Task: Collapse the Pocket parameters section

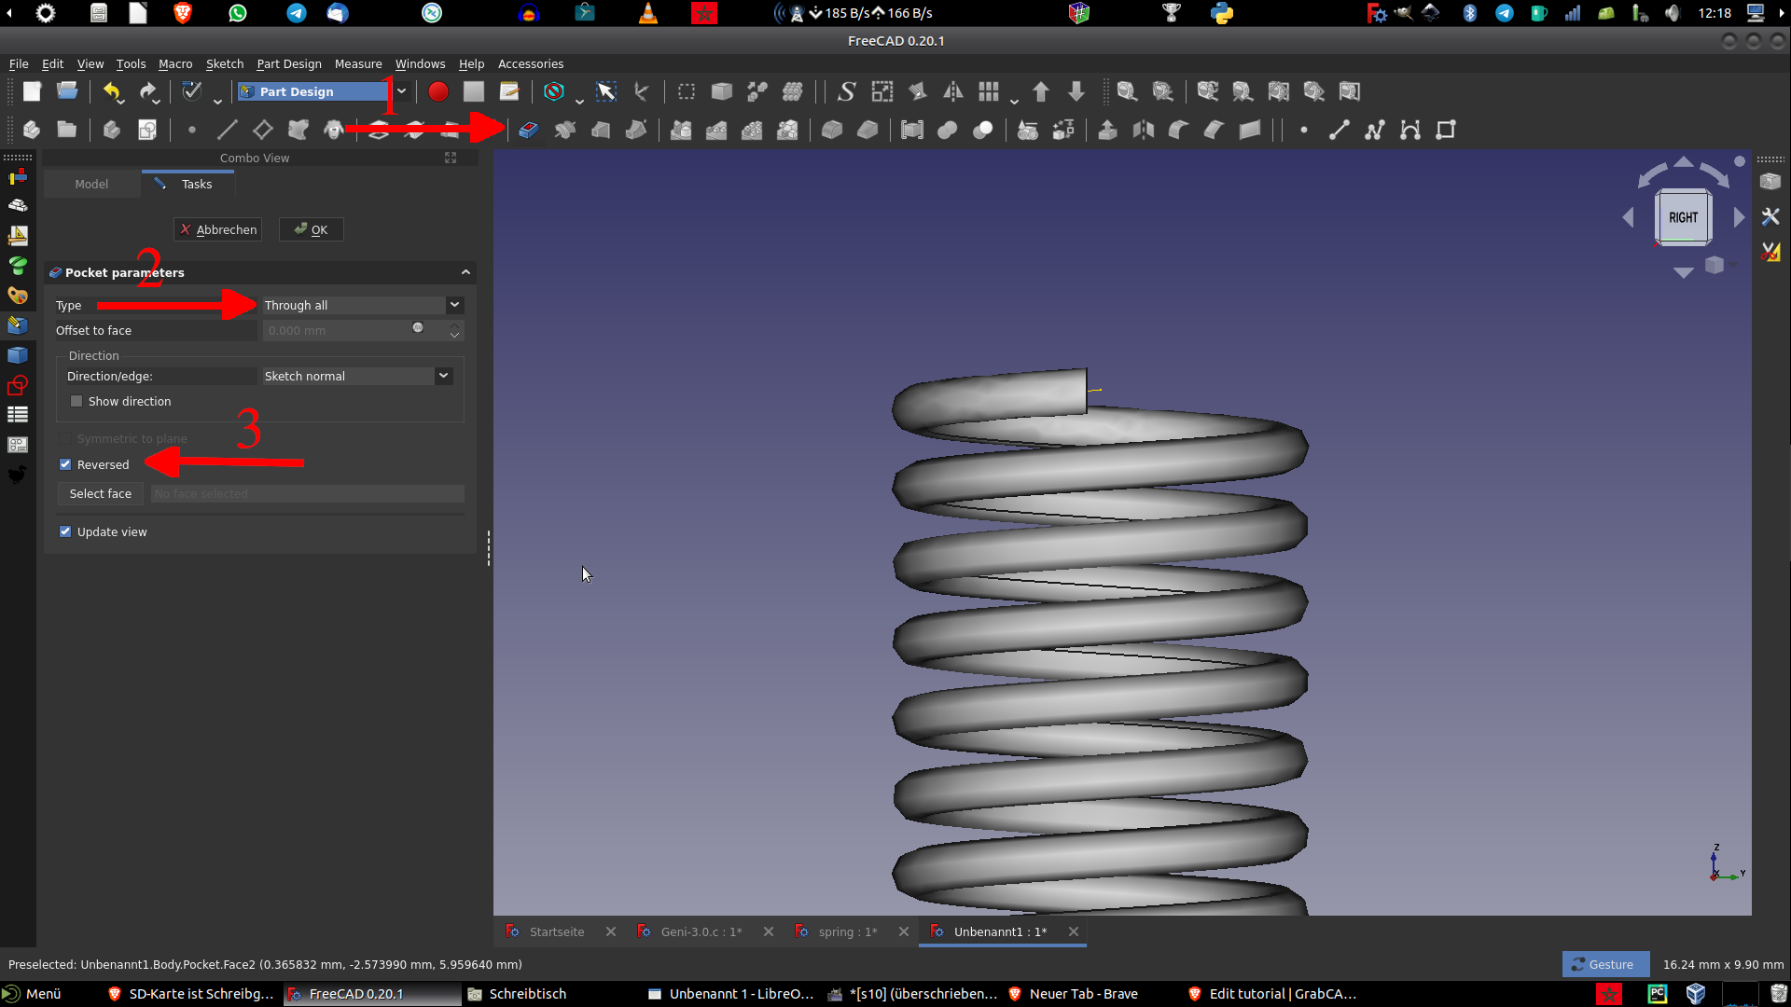Action: pyautogui.click(x=465, y=272)
